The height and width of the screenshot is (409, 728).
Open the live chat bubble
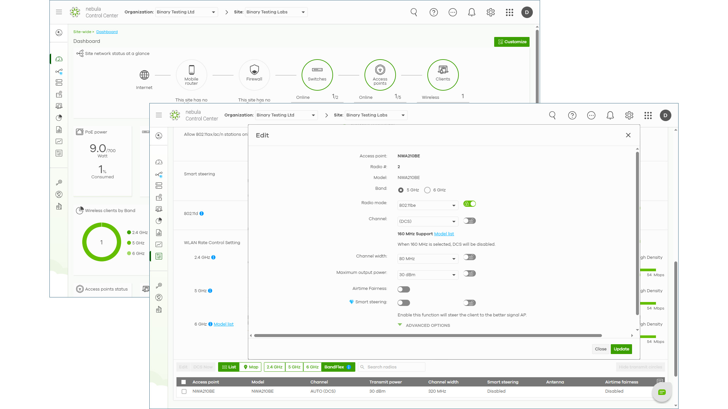(x=662, y=392)
